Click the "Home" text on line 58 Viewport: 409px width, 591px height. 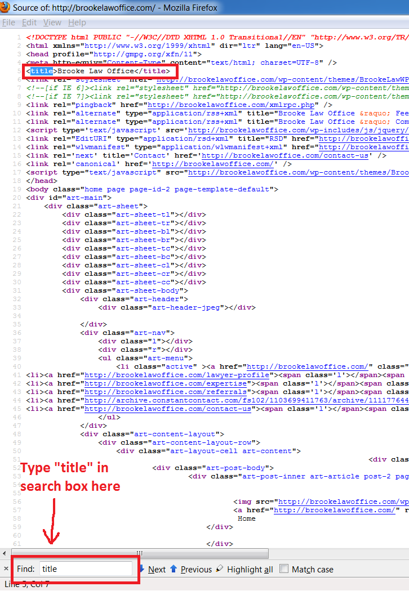point(247,518)
